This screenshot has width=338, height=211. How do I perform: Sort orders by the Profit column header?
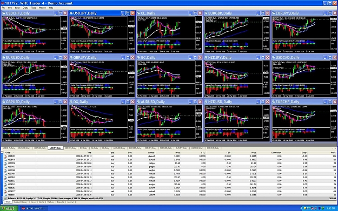coord(322,153)
